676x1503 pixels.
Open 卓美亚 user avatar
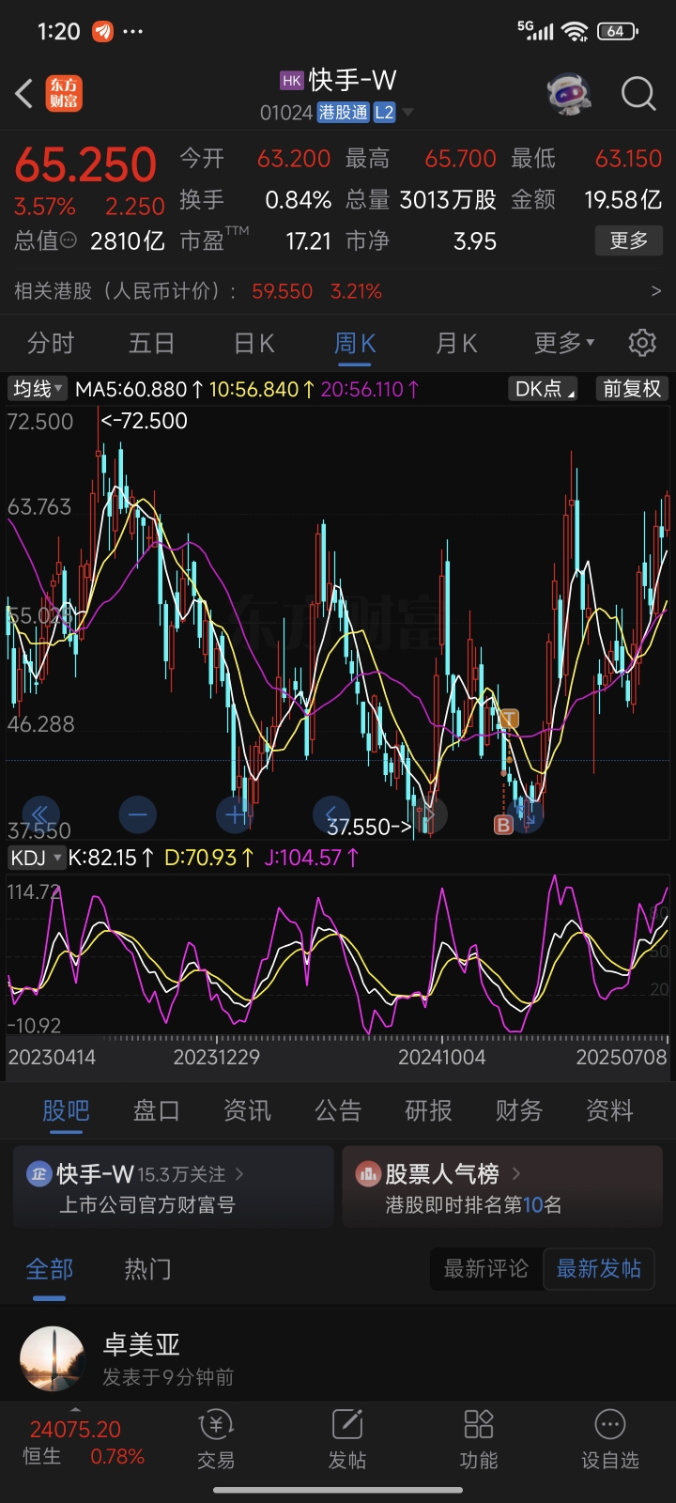[54, 1360]
